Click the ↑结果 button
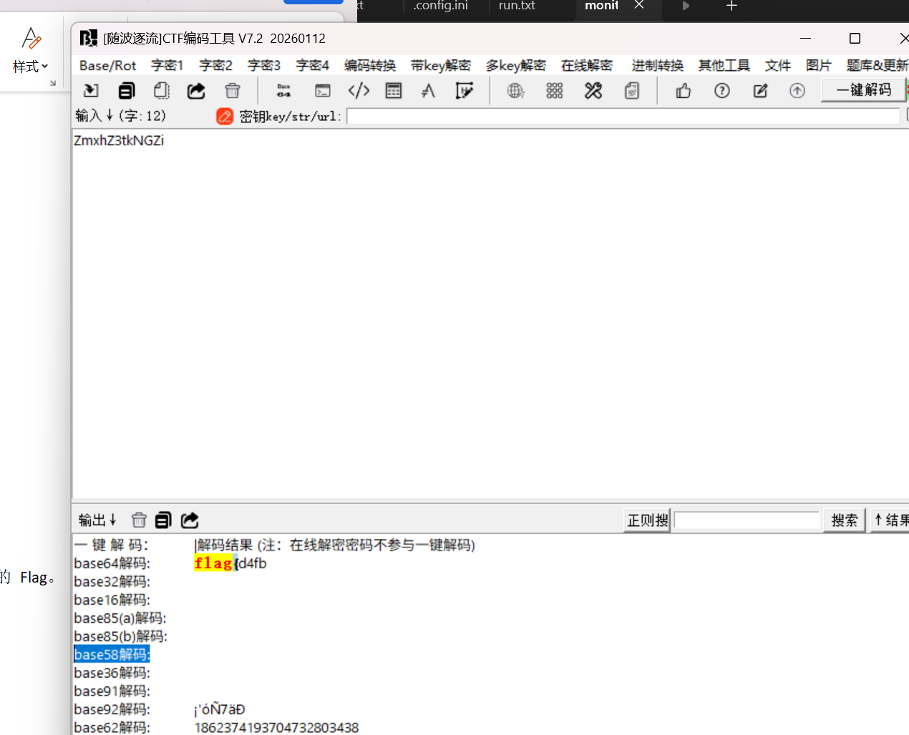 (890, 520)
